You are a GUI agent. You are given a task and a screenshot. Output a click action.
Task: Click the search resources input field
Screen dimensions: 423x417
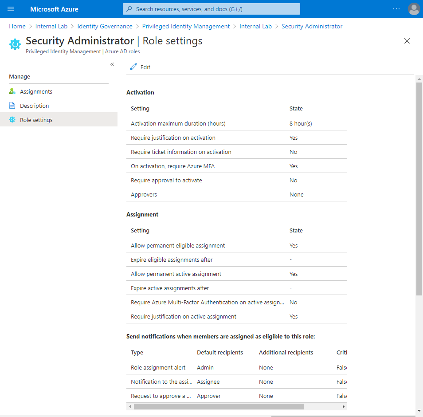pos(211,9)
